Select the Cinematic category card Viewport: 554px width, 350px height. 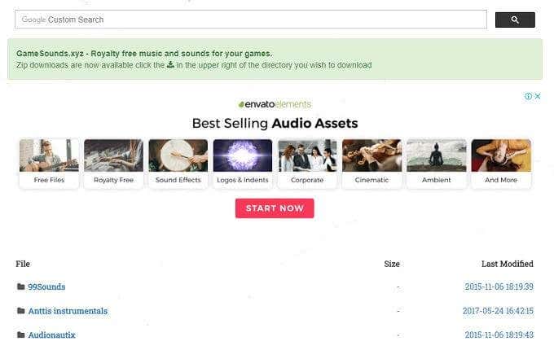pos(372,164)
